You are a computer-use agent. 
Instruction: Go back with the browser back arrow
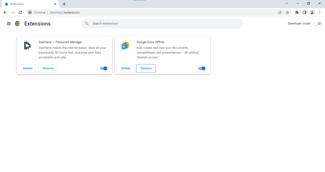(x=5, y=12)
